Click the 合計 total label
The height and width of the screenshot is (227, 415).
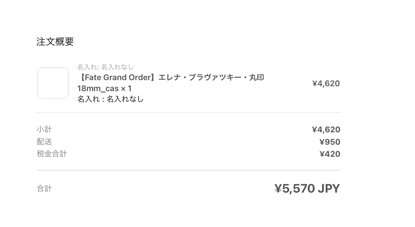click(x=44, y=189)
